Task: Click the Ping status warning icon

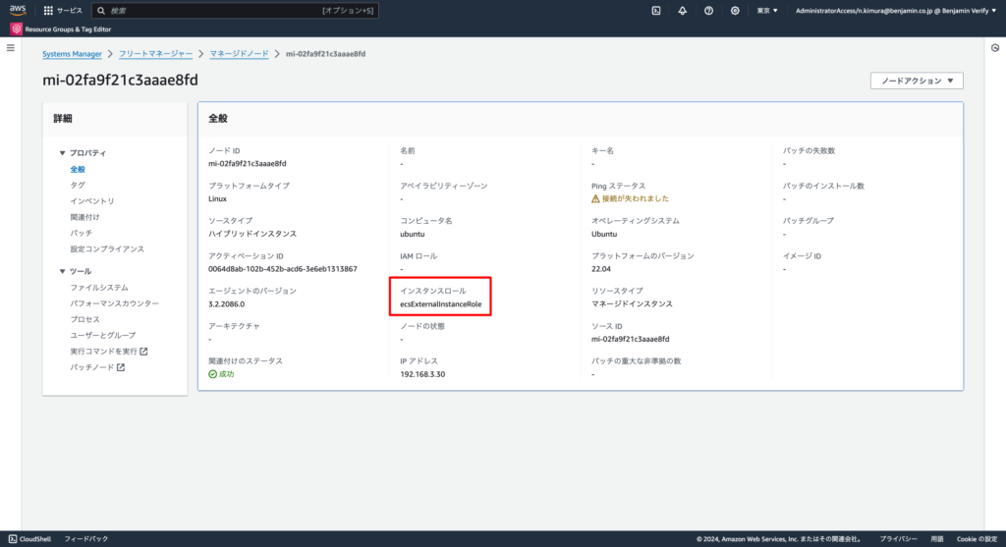Action: coord(595,198)
